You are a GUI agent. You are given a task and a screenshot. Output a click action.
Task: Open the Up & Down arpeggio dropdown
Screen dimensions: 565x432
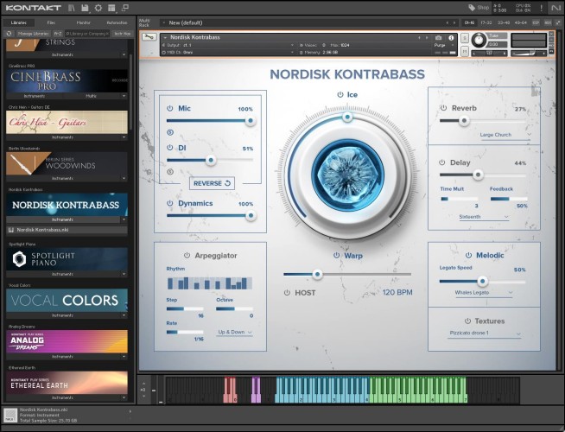click(235, 332)
